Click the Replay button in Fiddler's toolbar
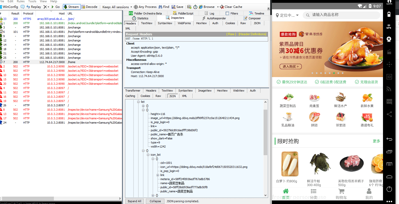Image resolution: width=399 pixels, height=204 pixels. tap(34, 7)
